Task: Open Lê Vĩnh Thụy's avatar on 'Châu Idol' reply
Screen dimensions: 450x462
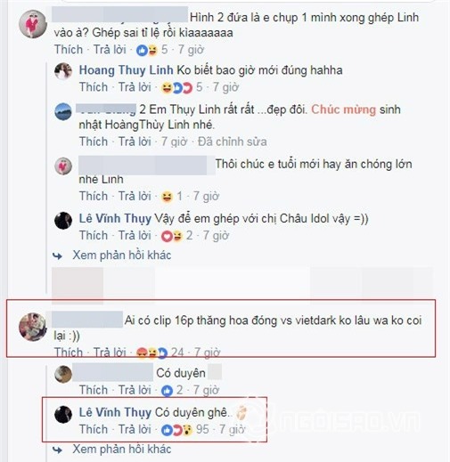Action: tap(63, 221)
